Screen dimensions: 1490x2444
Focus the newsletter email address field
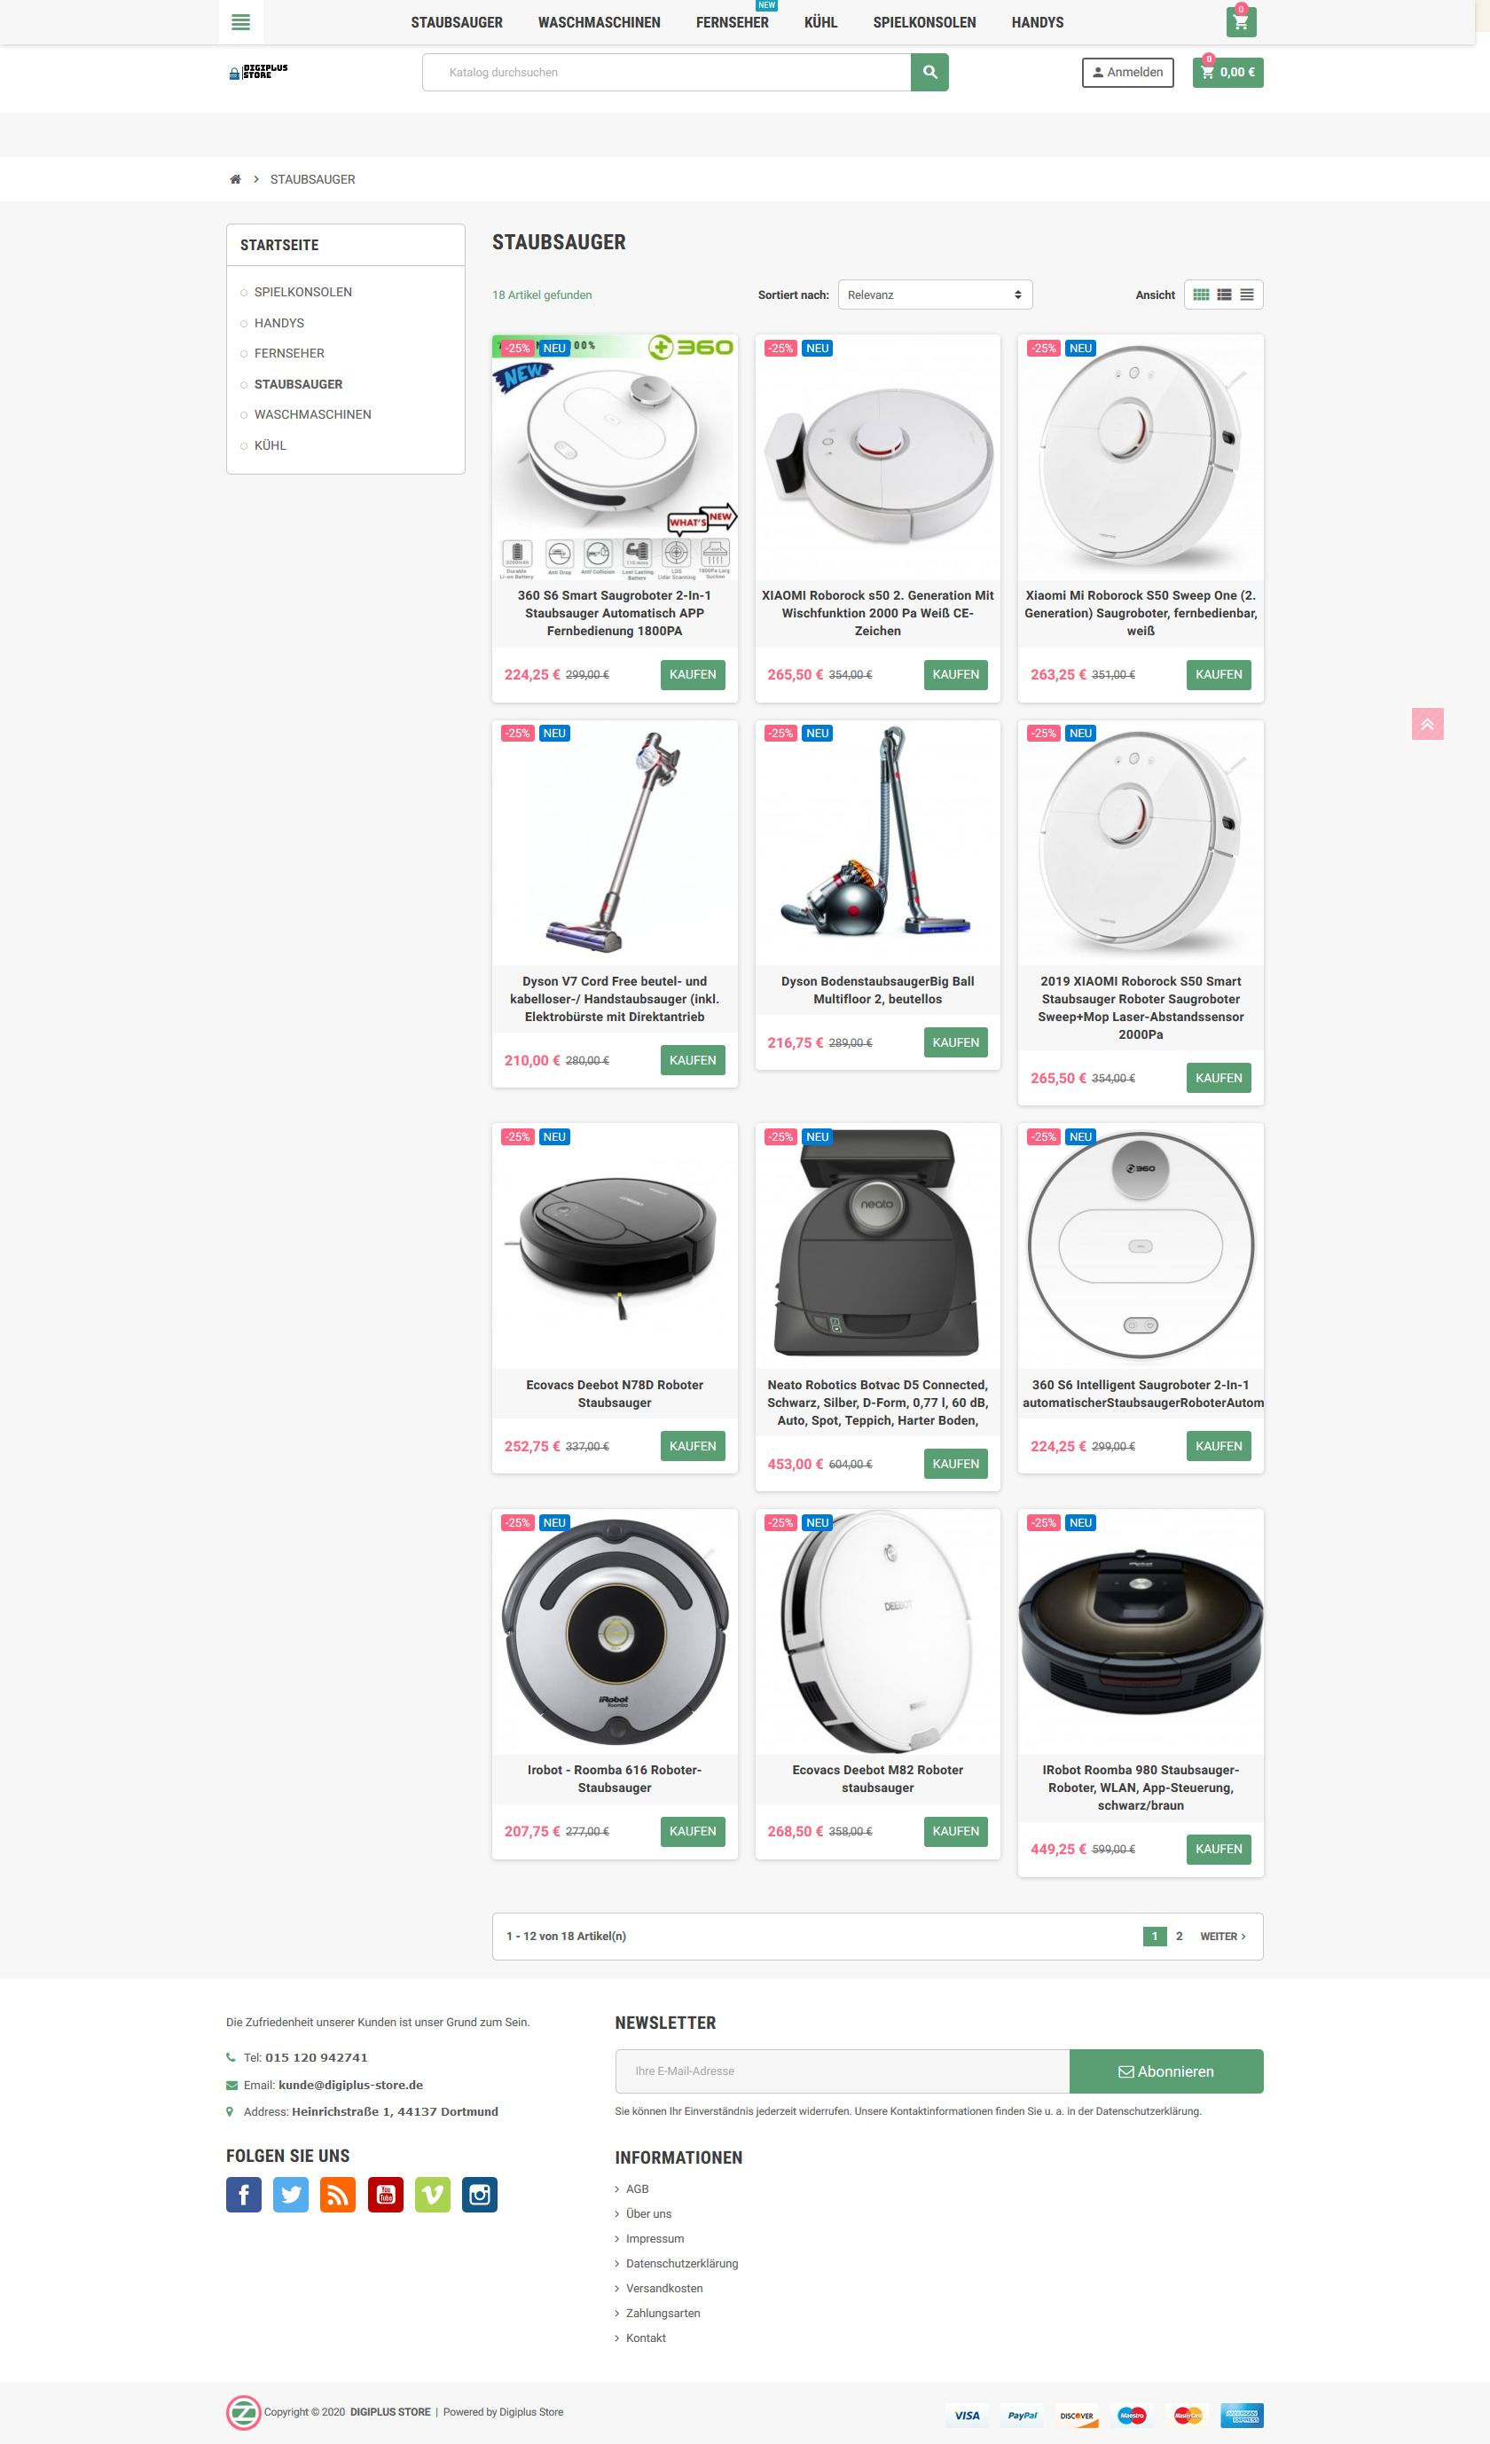pyautogui.click(x=843, y=2071)
